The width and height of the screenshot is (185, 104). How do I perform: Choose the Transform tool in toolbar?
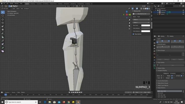point(3,29)
